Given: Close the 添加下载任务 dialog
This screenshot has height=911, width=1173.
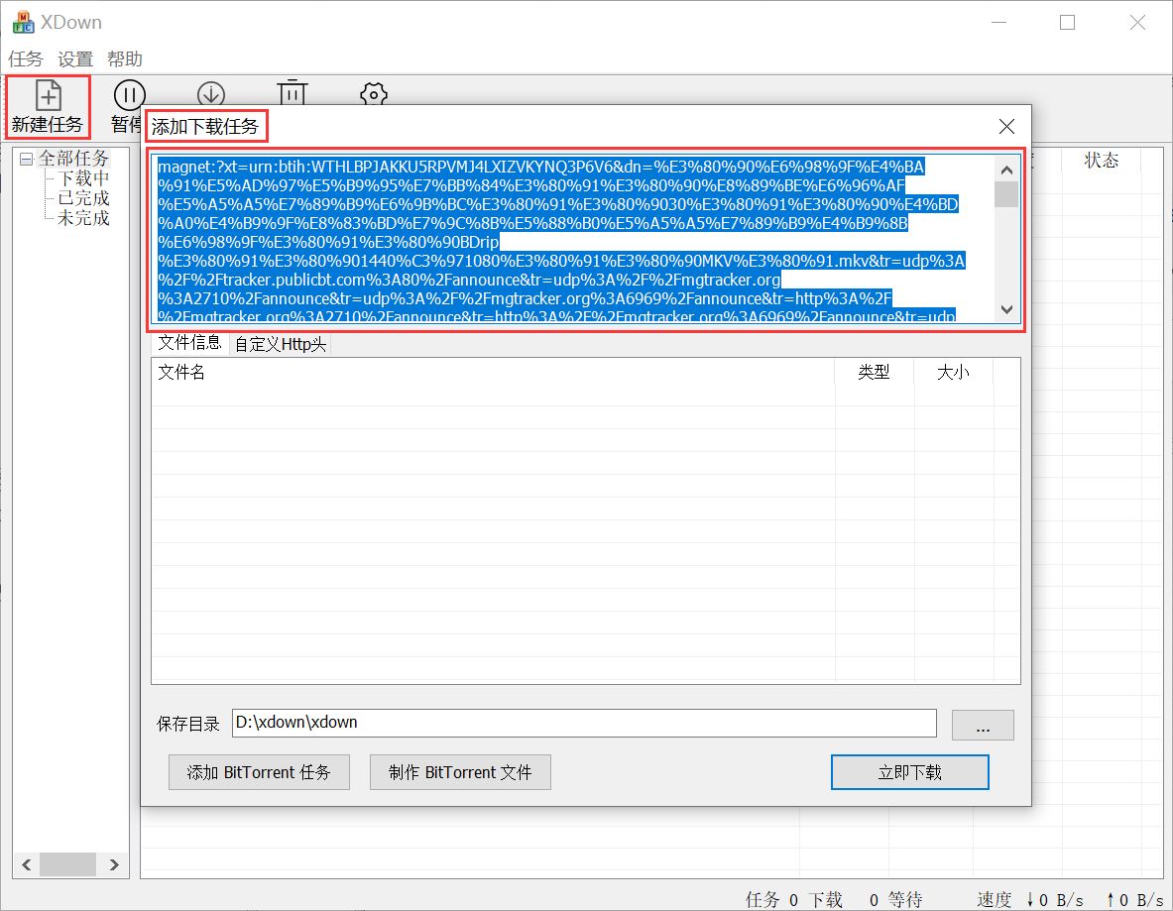Looking at the screenshot, I should point(1007,127).
